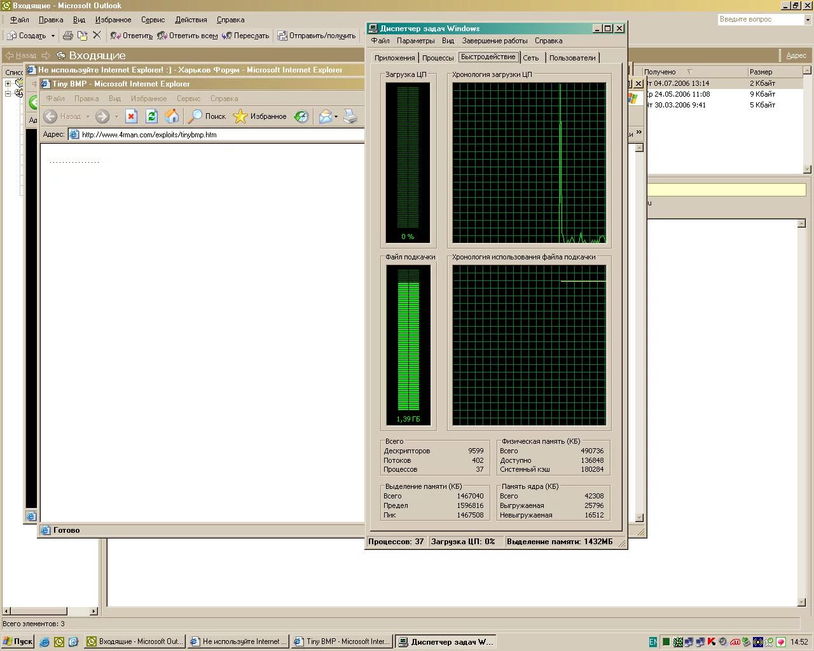Click the Print icon in the Outlook toolbar
Screen dimensions: 814x651
[x=68, y=36]
